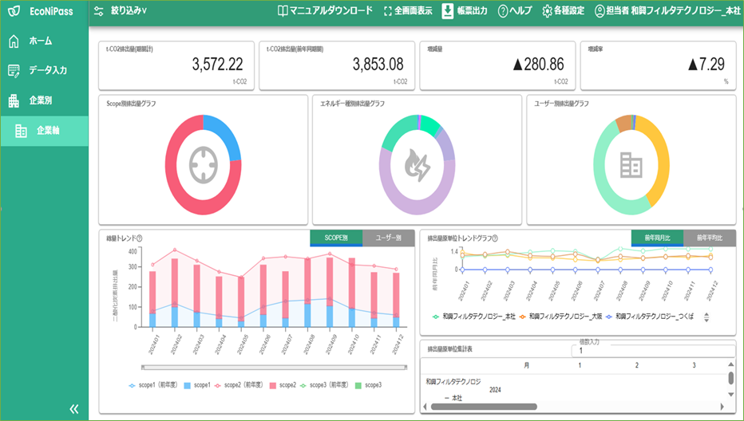Toggle scope2 bar legend entry
This screenshot has height=421, width=744.
283,385
